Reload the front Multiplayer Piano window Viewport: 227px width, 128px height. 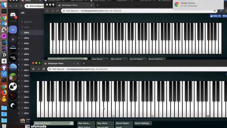coord(44,69)
